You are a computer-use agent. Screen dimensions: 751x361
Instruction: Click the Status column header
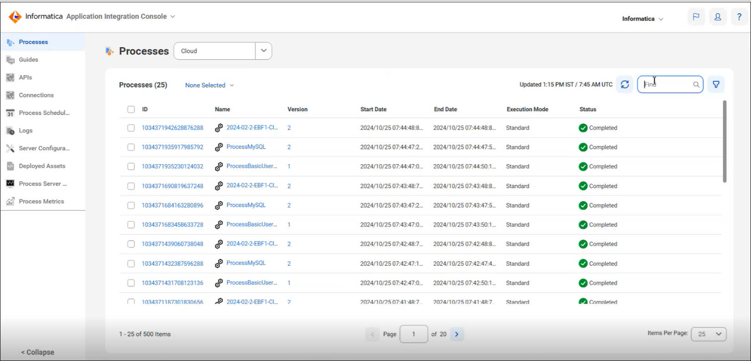[x=588, y=109]
